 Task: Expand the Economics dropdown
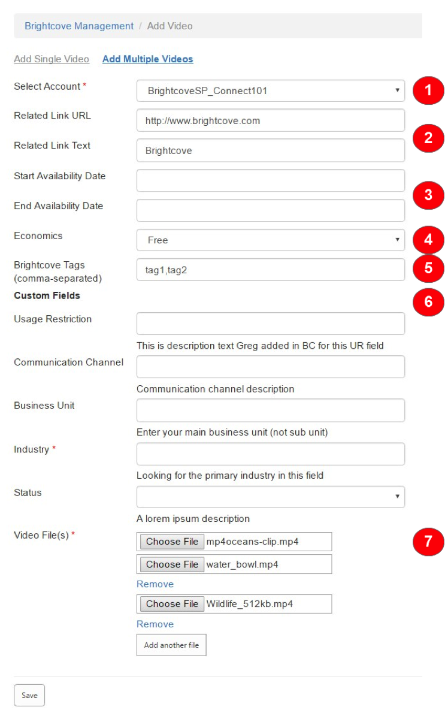click(x=270, y=240)
